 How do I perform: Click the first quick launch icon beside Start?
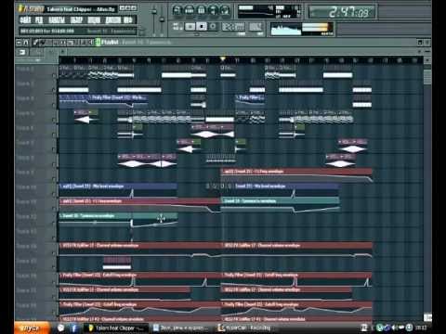click(x=61, y=328)
